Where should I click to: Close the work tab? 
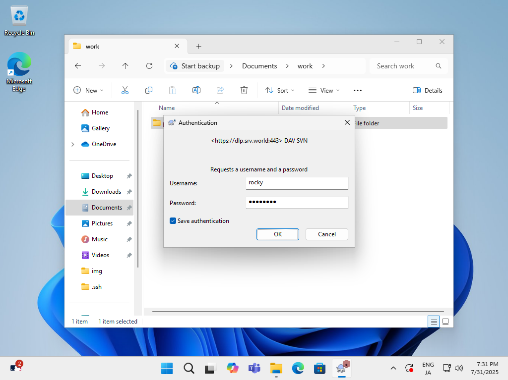coord(177,46)
